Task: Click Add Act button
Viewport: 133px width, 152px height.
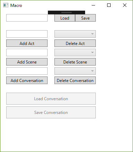Action: 27,43
